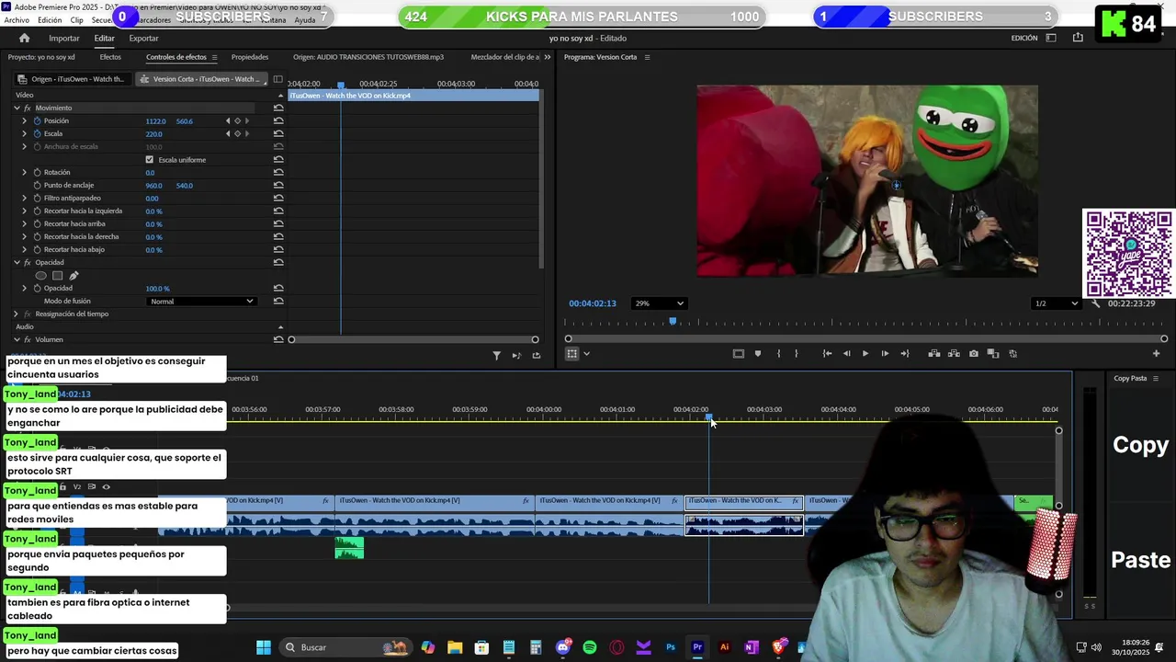Collapse the Movimiento effect group
Viewport: 1176px width, 662px height.
tap(16, 108)
